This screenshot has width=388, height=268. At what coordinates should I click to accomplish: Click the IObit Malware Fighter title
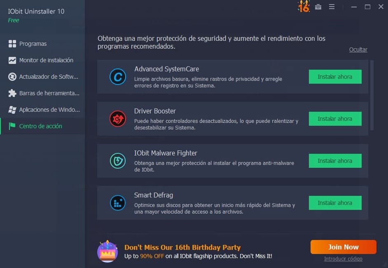tap(166, 153)
